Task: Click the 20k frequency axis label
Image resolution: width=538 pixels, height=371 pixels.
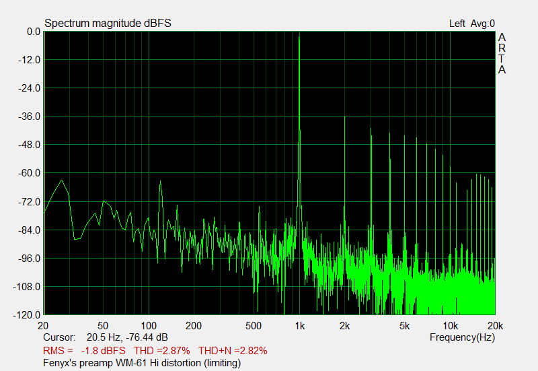Action: 496,326
